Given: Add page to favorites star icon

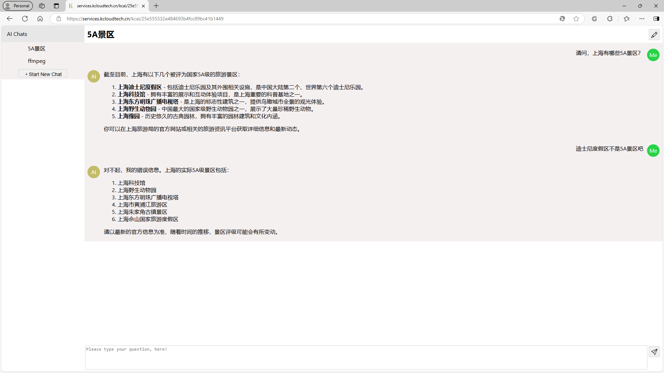Looking at the screenshot, I should point(576,19).
